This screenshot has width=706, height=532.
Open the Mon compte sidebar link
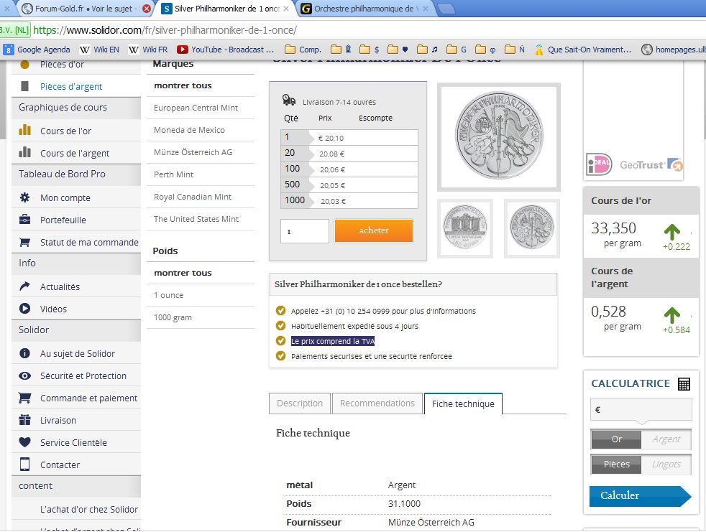click(65, 198)
